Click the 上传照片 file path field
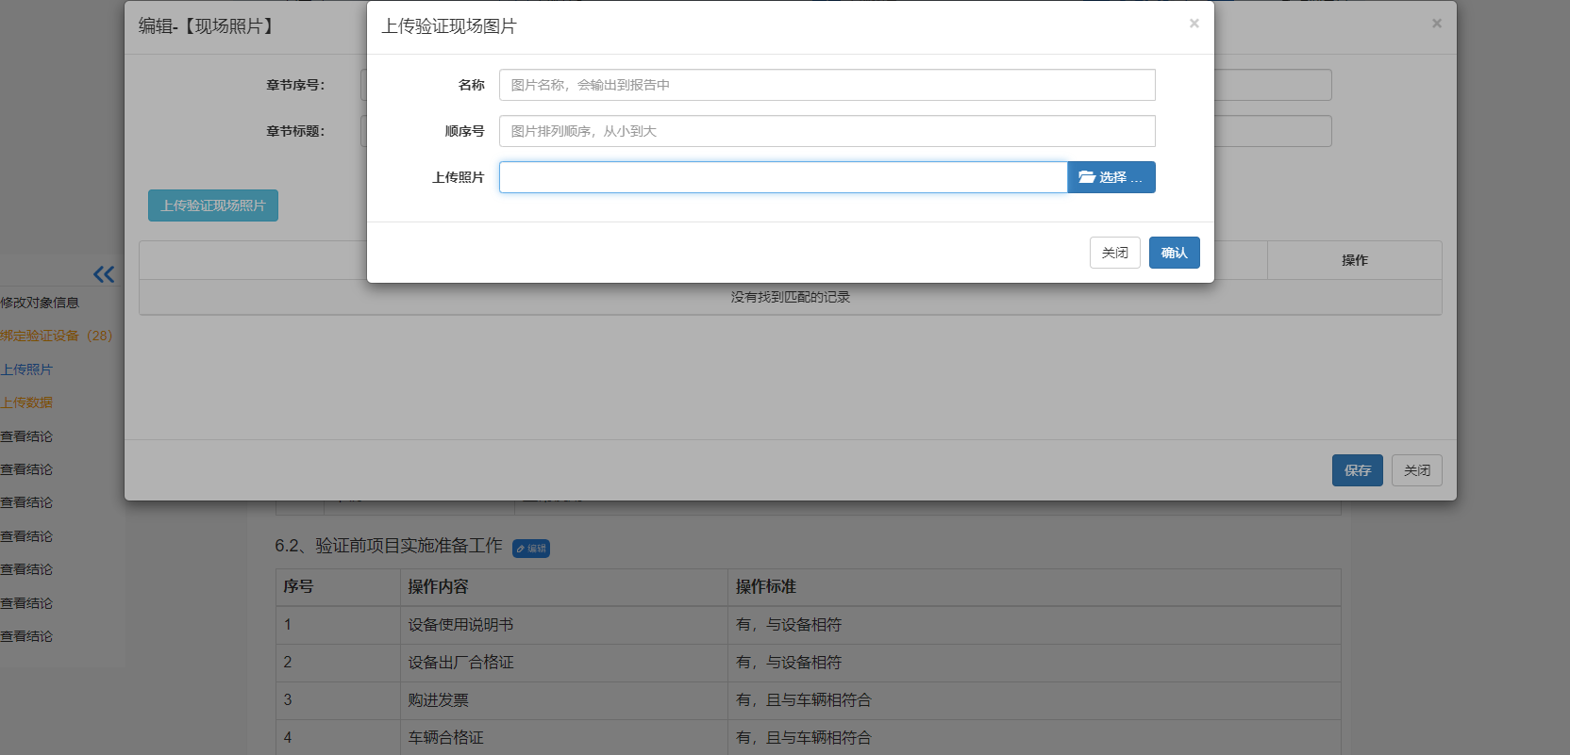The image size is (1570, 755). pos(782,177)
